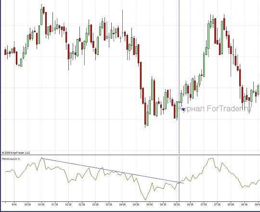Click the horizontal divider between price and RSI panels
Screen dimensions: 260x212
130,155
